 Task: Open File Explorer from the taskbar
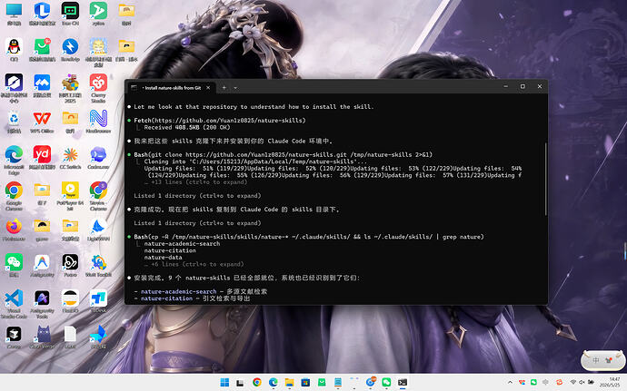tap(290, 383)
